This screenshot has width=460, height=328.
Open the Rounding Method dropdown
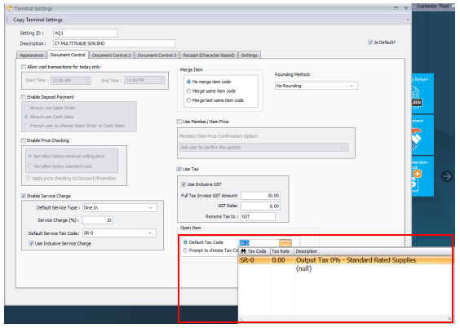316,86
